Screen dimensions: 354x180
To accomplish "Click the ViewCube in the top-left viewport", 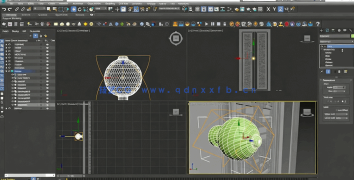I will pyautogui.click(x=176, y=38).
